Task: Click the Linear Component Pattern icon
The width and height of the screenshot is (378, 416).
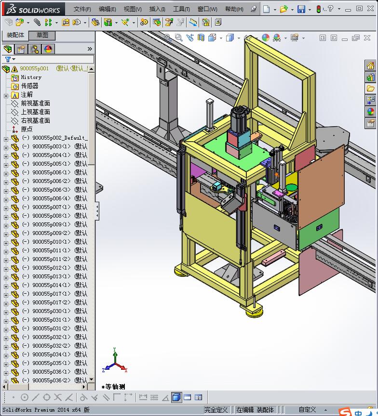Action: (48, 23)
